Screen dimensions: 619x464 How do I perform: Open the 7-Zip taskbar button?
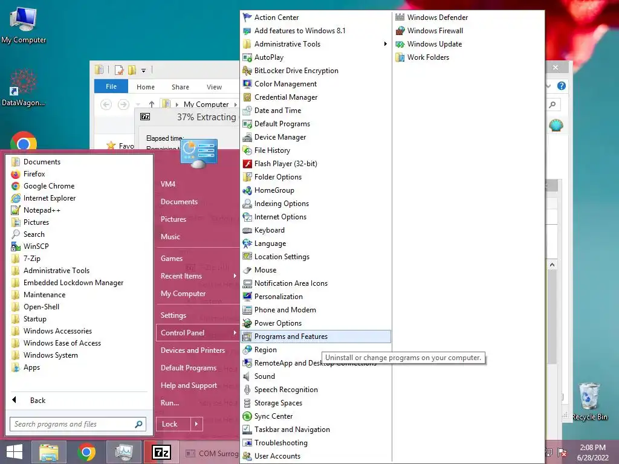click(x=161, y=452)
